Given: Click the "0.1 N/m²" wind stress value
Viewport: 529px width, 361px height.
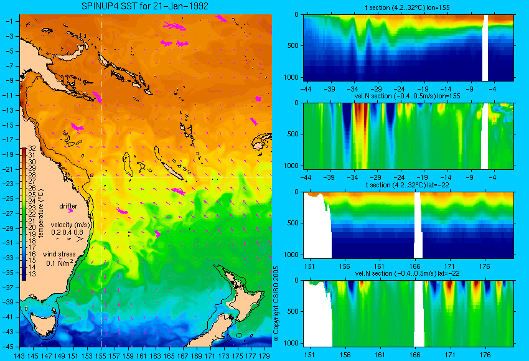Looking at the screenshot, I should [x=60, y=263].
